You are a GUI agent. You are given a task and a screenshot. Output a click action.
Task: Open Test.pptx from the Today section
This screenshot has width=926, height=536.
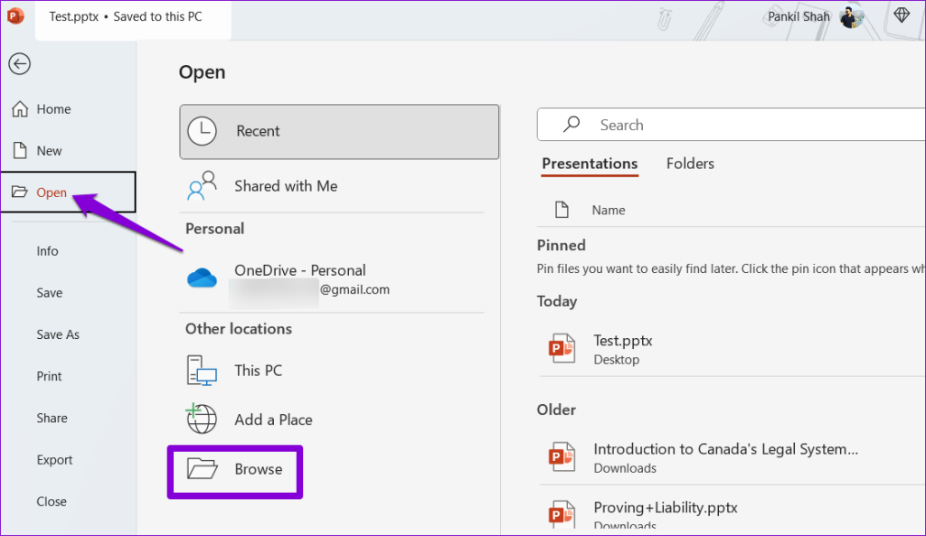[622, 340]
